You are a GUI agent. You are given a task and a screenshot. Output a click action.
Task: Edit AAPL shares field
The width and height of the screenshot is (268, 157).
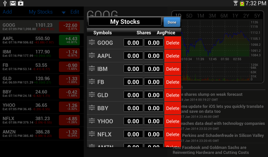click(x=133, y=56)
